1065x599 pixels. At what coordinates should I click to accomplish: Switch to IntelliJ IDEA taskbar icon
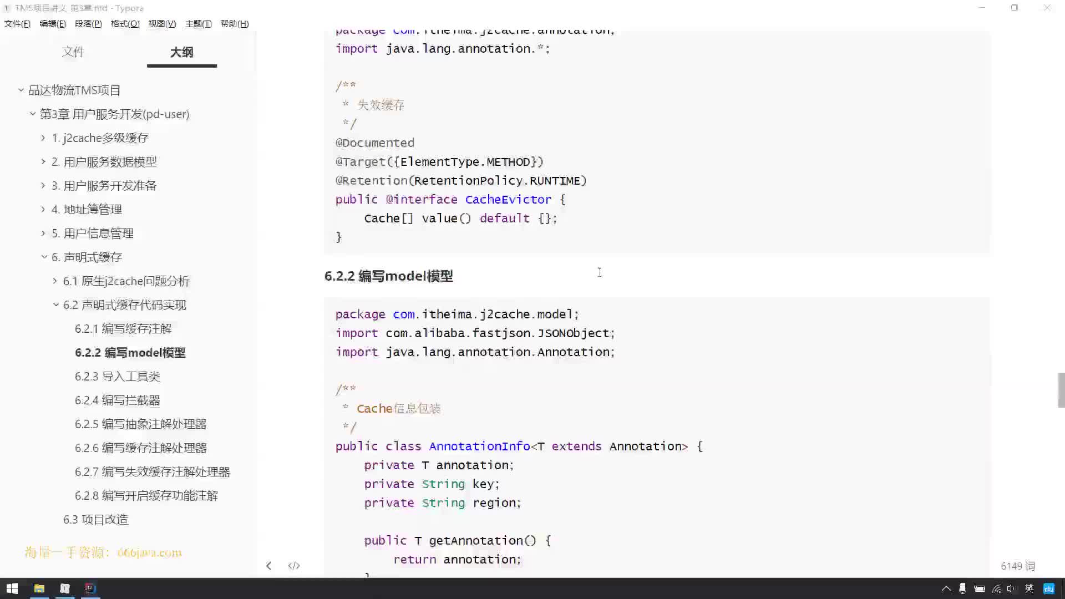point(90,588)
